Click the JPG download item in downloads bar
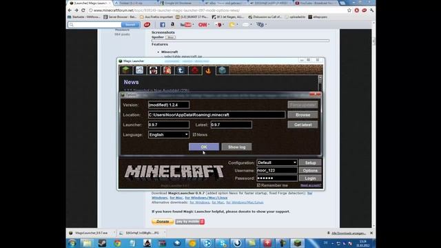Viewport: 441px width, 248px height. click(142, 233)
